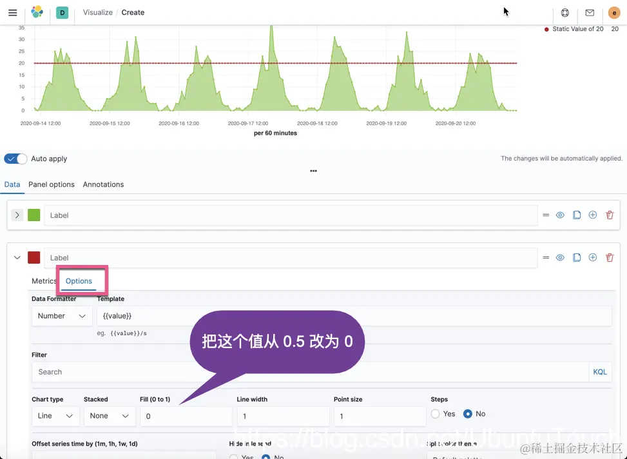Clone the green series
Image resolution: width=627 pixels, height=459 pixels.
click(x=576, y=215)
